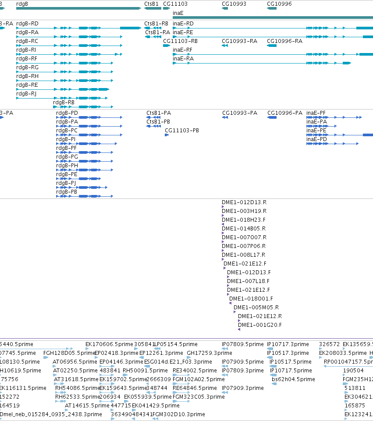Click feature label DME1-001G20.F

[260, 325]
